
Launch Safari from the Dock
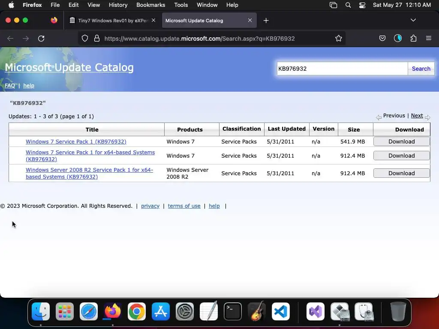click(x=89, y=311)
